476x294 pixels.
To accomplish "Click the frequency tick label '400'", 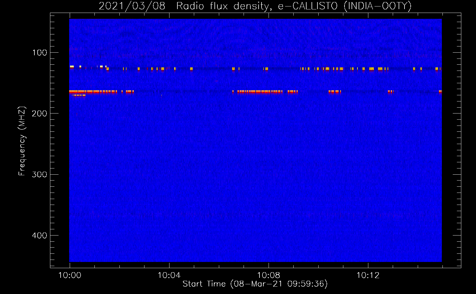I will click(40, 235).
